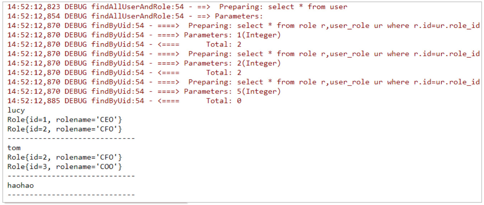Image resolution: width=484 pixels, height=205 pixels.
Task: Click the dashed separator above tom
Action: pos(71,138)
